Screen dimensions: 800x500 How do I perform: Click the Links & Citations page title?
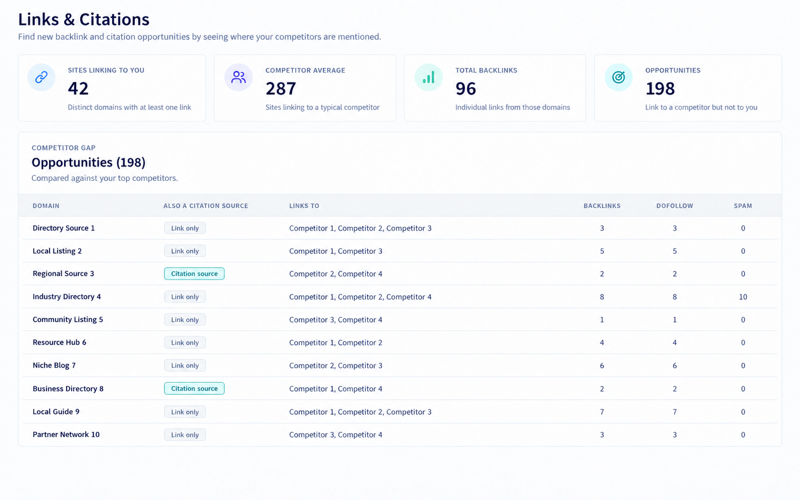coord(84,20)
